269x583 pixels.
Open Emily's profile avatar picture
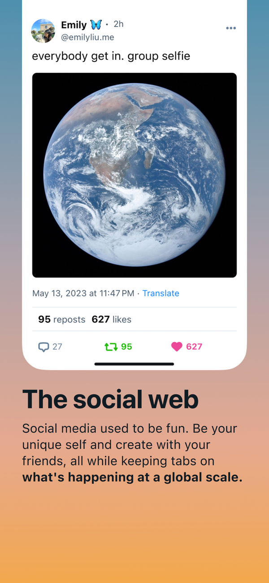pos(43,31)
